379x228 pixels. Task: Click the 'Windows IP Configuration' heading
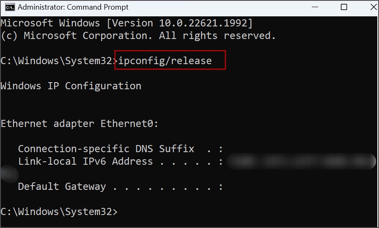click(x=71, y=86)
